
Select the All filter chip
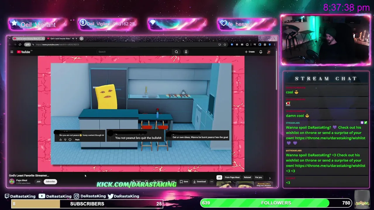tap(219, 177)
